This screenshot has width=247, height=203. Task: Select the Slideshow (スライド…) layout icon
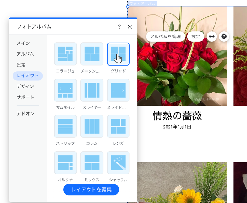118,90
